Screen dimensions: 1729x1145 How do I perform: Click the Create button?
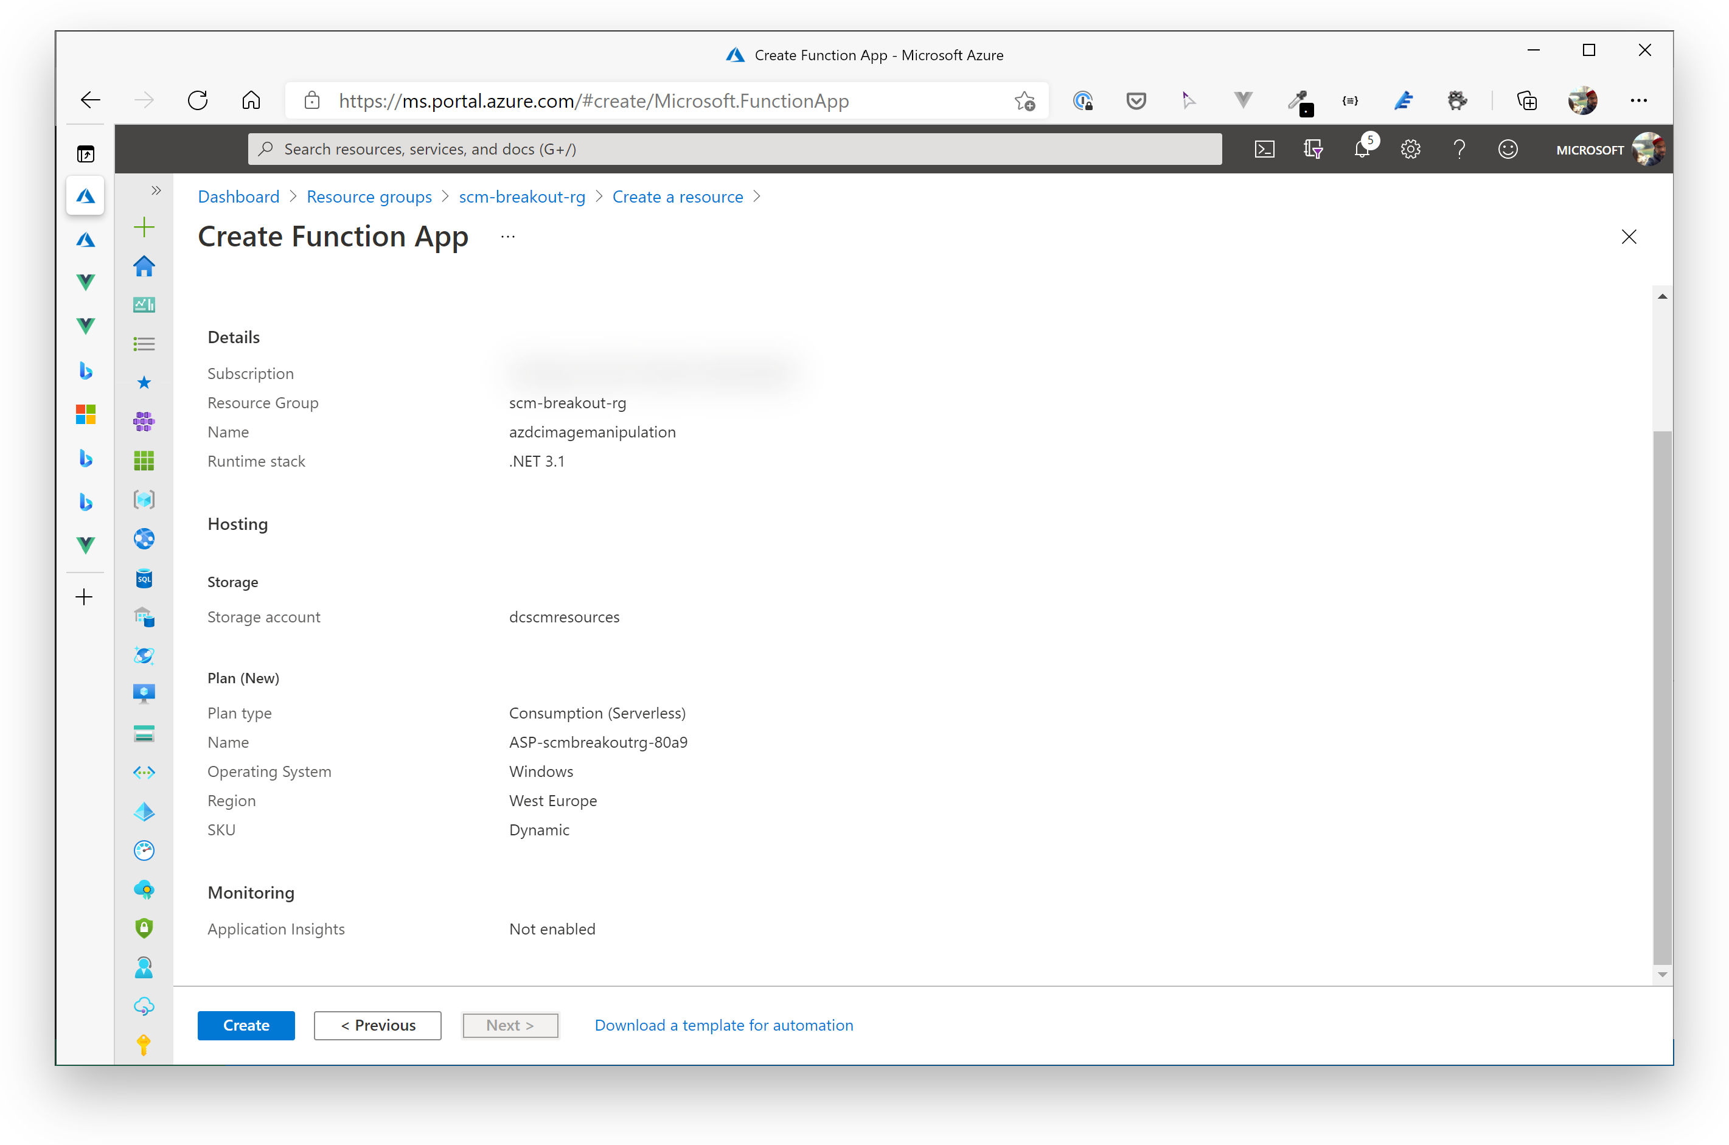point(246,1025)
